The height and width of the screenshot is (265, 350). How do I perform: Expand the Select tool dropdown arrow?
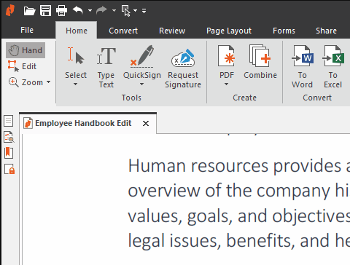coord(76,84)
